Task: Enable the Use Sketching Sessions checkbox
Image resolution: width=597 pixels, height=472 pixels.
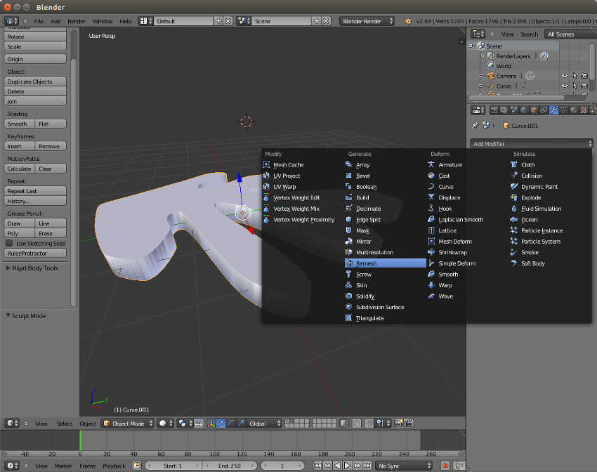Action: pos(9,243)
